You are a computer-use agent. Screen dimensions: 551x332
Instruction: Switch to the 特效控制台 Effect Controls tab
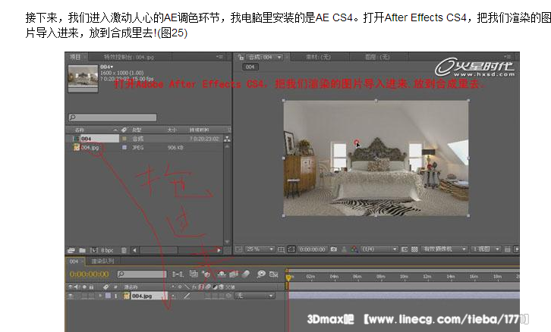tap(128, 57)
